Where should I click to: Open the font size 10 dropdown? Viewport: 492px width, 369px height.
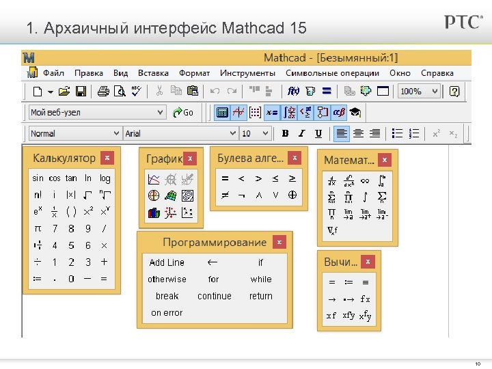(265, 133)
